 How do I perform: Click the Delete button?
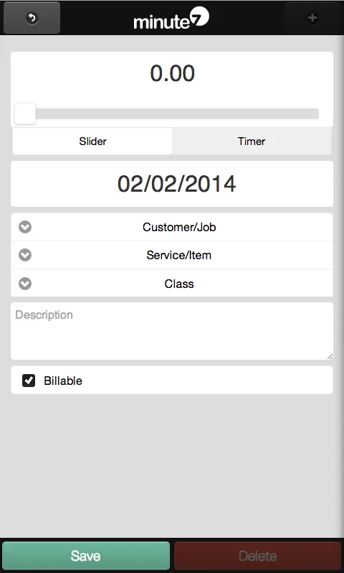click(257, 556)
